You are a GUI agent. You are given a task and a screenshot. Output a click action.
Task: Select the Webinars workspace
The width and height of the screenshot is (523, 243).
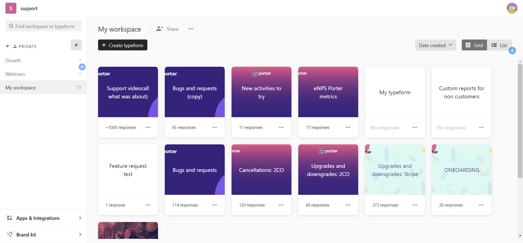tap(43, 74)
